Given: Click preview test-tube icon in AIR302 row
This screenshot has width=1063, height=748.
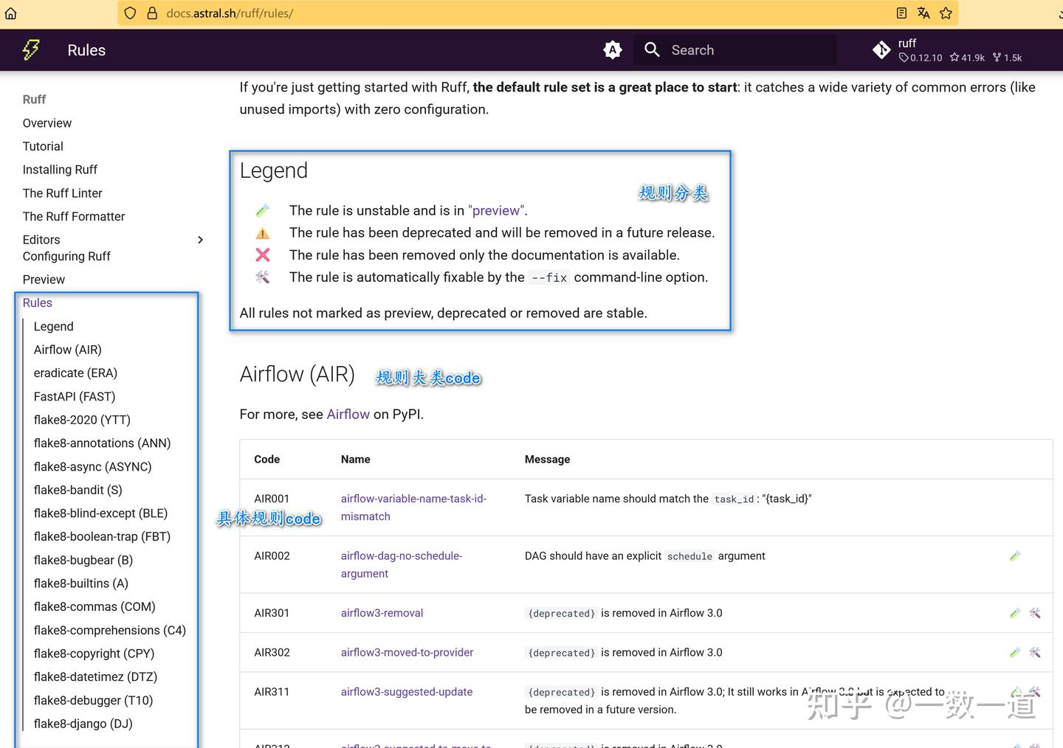Looking at the screenshot, I should [x=1015, y=653].
